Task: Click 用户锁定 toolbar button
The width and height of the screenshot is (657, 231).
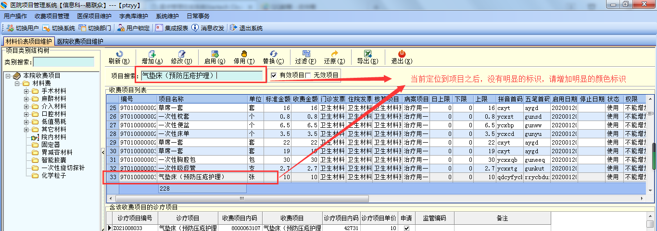Action: coord(134,28)
